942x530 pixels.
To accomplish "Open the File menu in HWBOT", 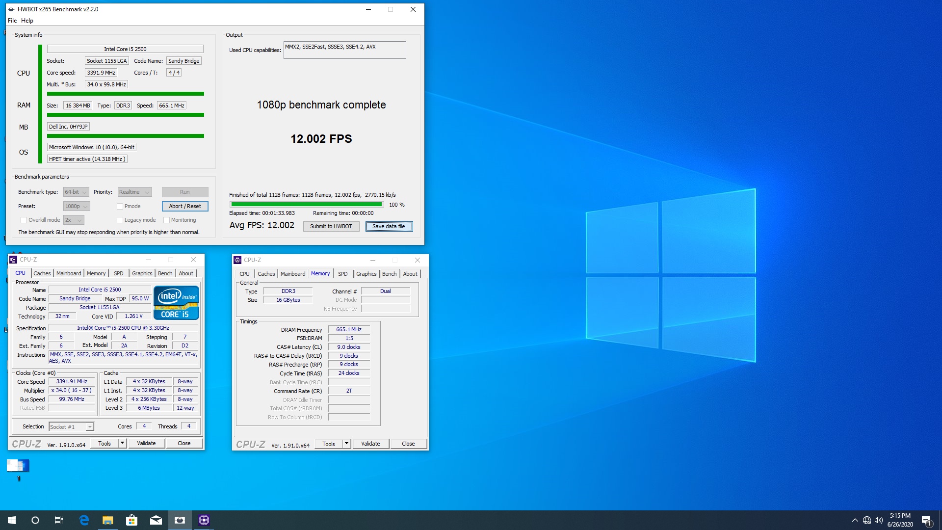I will tap(12, 21).
